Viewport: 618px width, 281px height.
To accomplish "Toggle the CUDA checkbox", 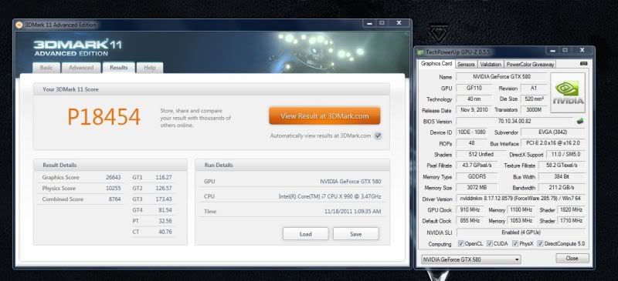I will coord(490,244).
